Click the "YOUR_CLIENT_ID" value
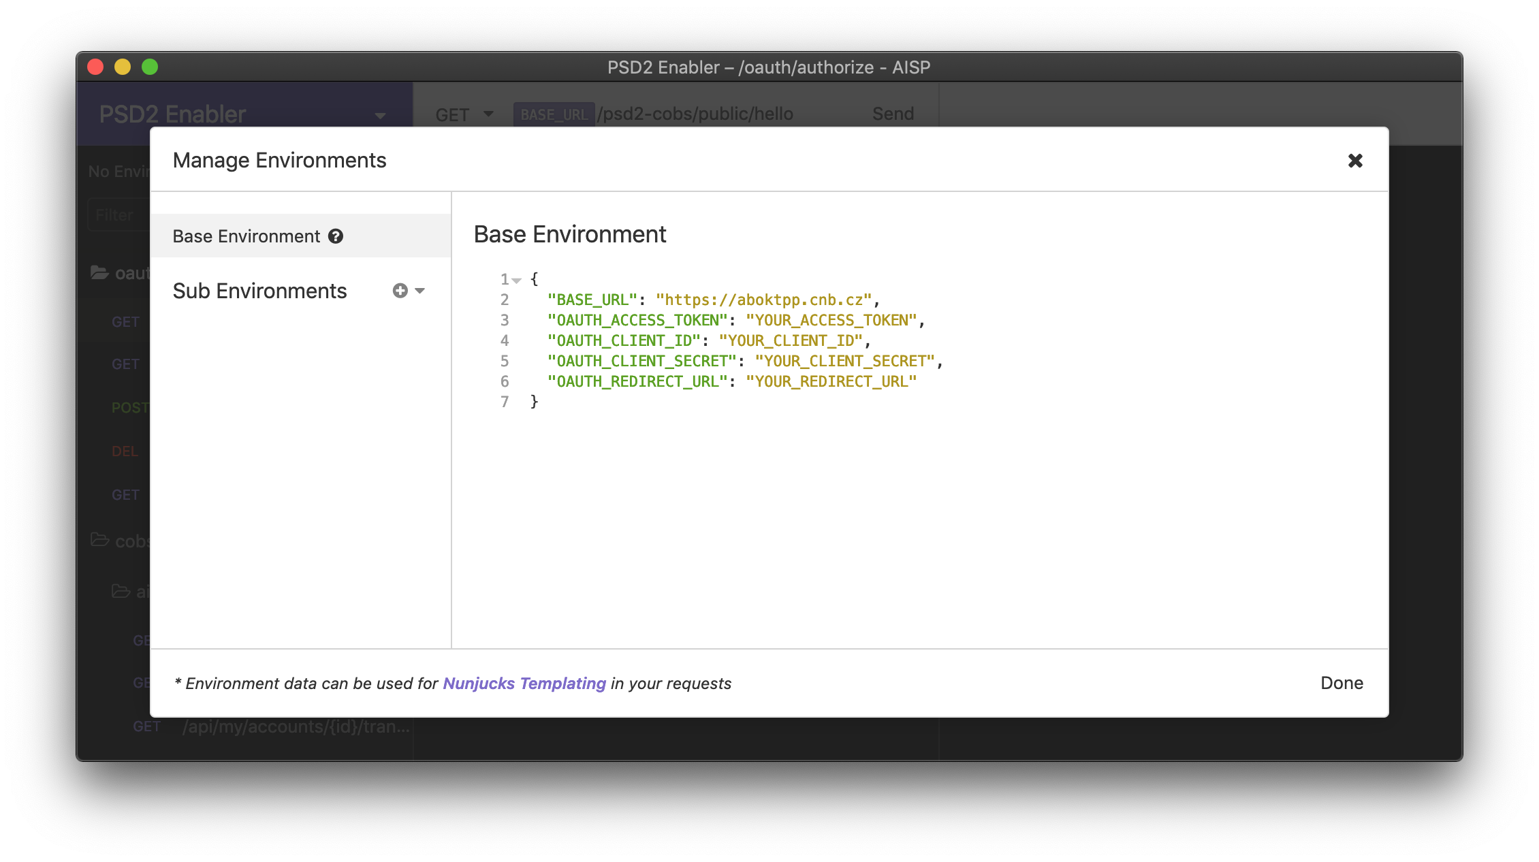The height and width of the screenshot is (862, 1539). click(791, 340)
